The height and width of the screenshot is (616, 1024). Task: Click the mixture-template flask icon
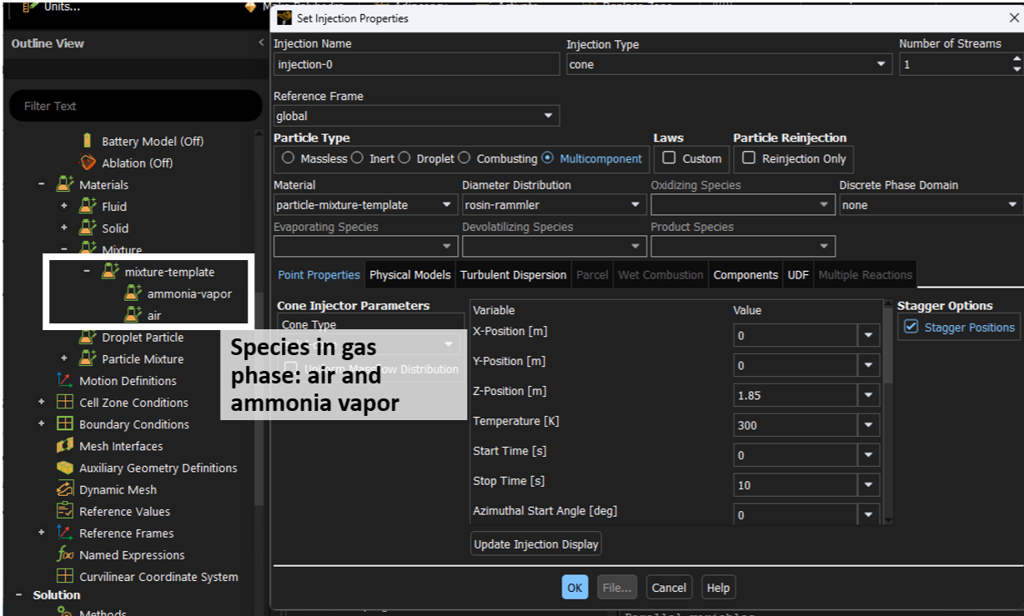click(110, 272)
